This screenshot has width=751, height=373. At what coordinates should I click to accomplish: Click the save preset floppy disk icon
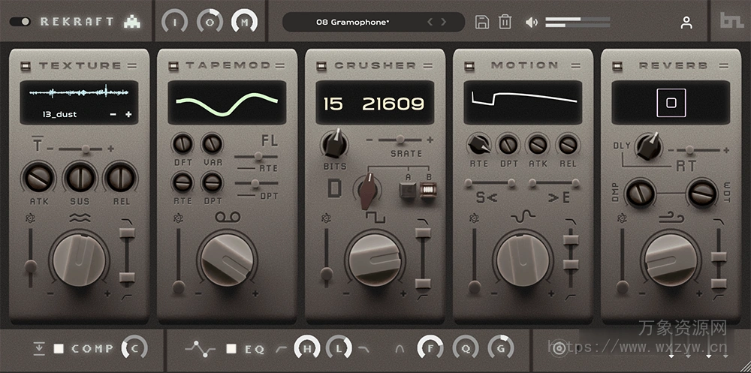tap(482, 22)
